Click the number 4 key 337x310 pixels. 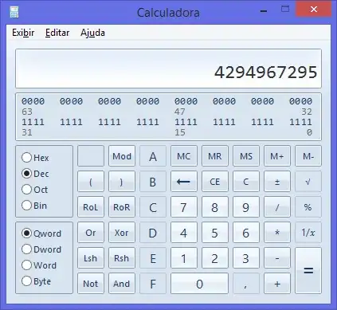(x=184, y=233)
